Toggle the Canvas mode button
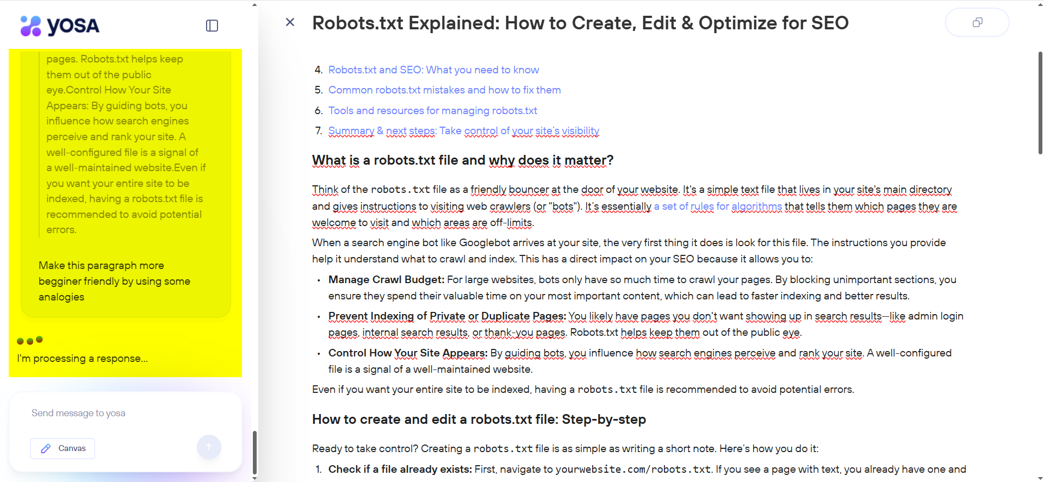1044x482 pixels. (x=63, y=448)
